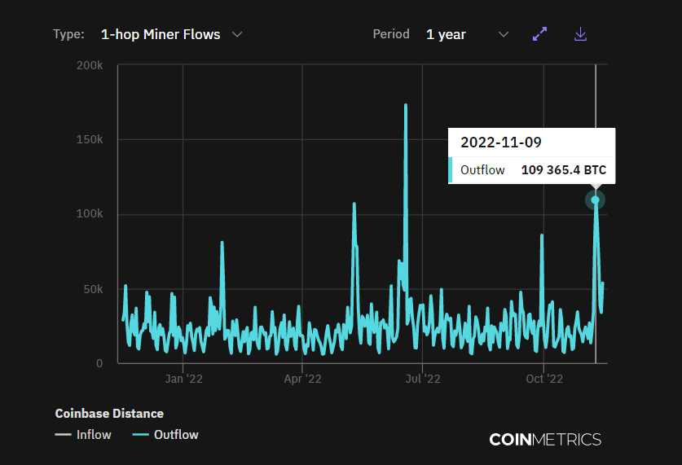Click the outflow spike peak before Jul '22
682x465 pixels.
pyautogui.click(x=406, y=105)
